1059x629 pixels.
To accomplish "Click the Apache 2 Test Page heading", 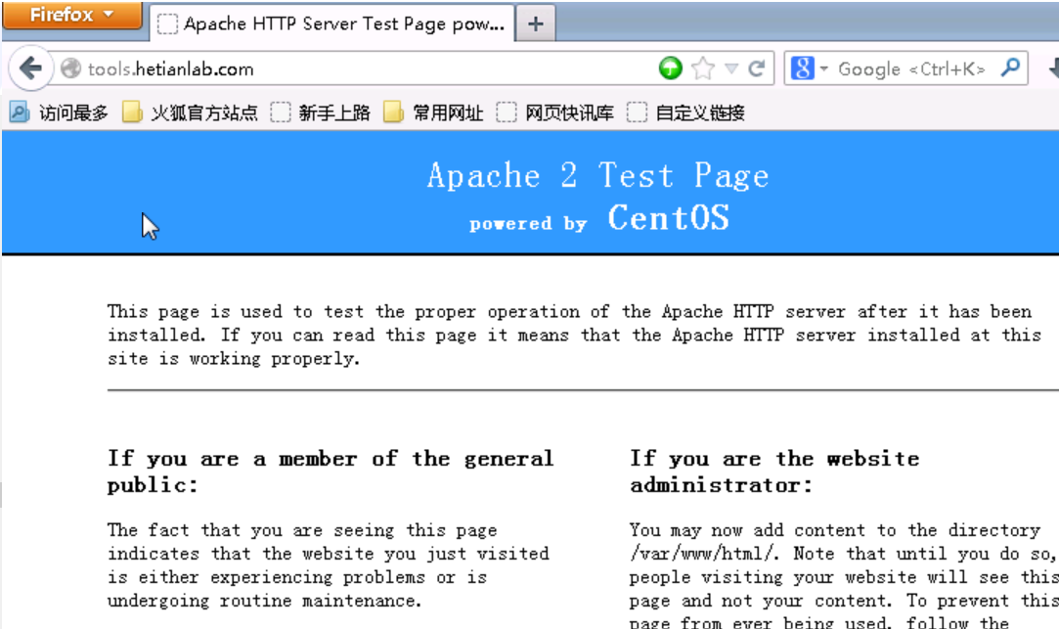I will click(x=597, y=176).
